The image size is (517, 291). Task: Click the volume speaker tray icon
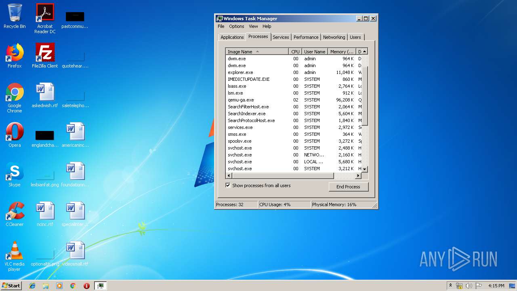469,286
